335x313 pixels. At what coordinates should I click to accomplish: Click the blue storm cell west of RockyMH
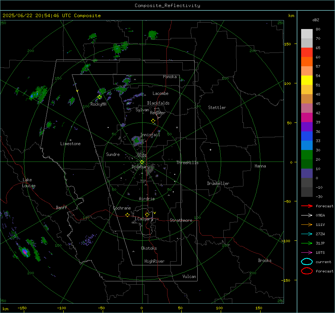tap(32, 96)
